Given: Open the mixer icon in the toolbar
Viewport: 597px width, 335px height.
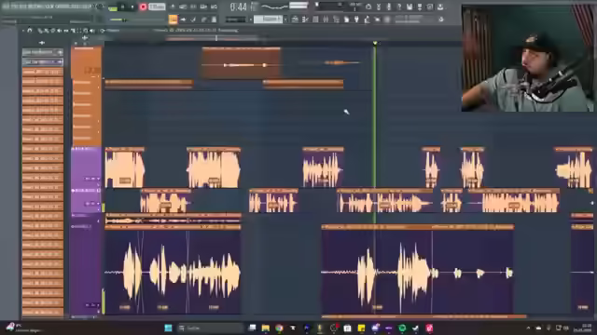Looking at the screenshot, I should click(x=326, y=19).
